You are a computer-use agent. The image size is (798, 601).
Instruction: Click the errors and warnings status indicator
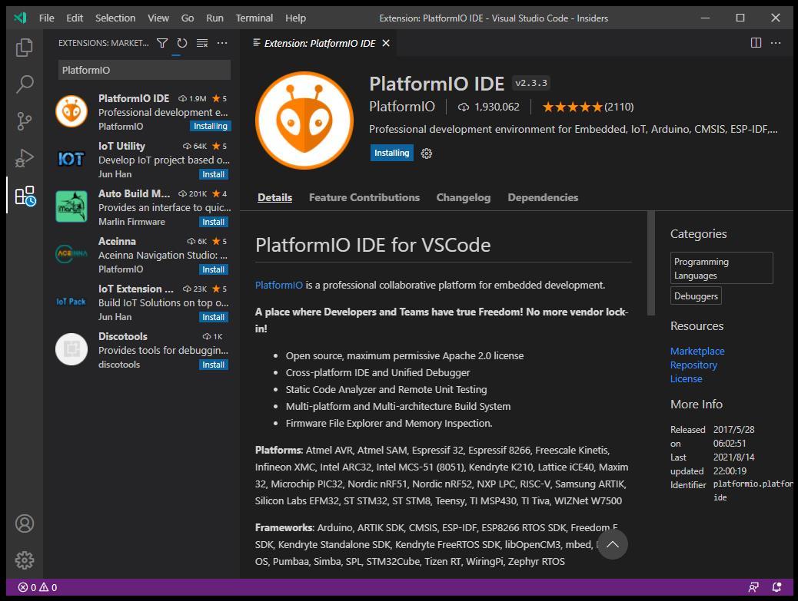tap(38, 588)
